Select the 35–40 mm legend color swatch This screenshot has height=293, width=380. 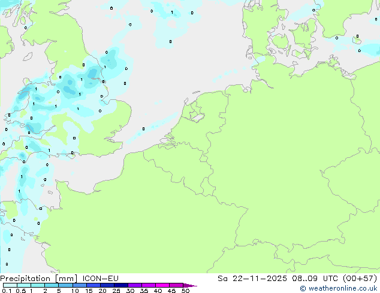[x=148, y=285]
